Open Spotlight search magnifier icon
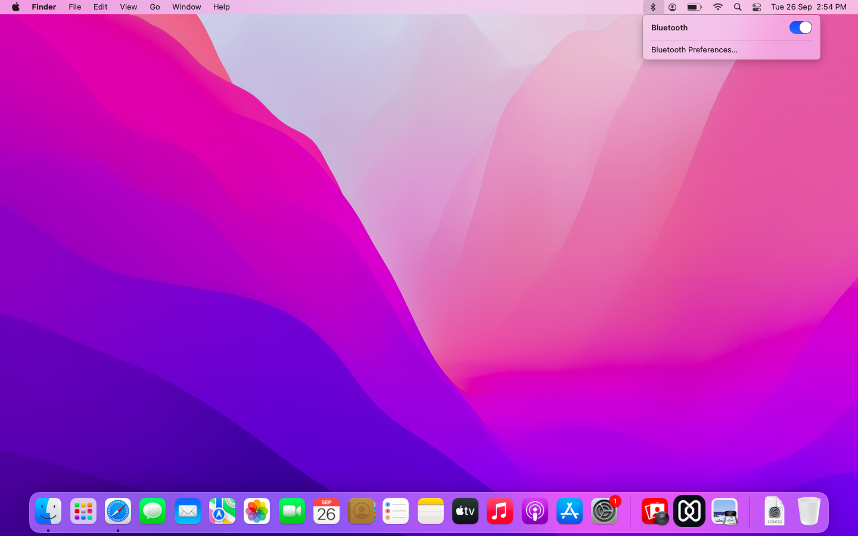The image size is (858, 536). click(738, 7)
